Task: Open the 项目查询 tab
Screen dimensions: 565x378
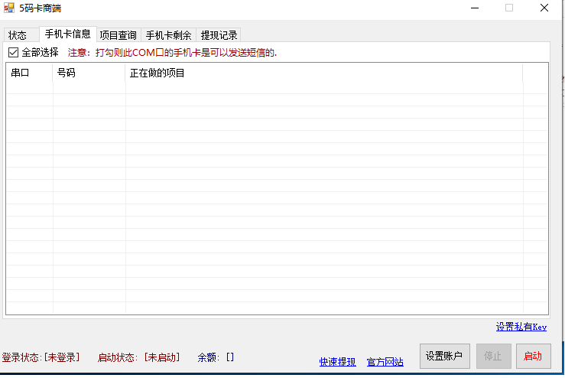Action: click(x=119, y=35)
